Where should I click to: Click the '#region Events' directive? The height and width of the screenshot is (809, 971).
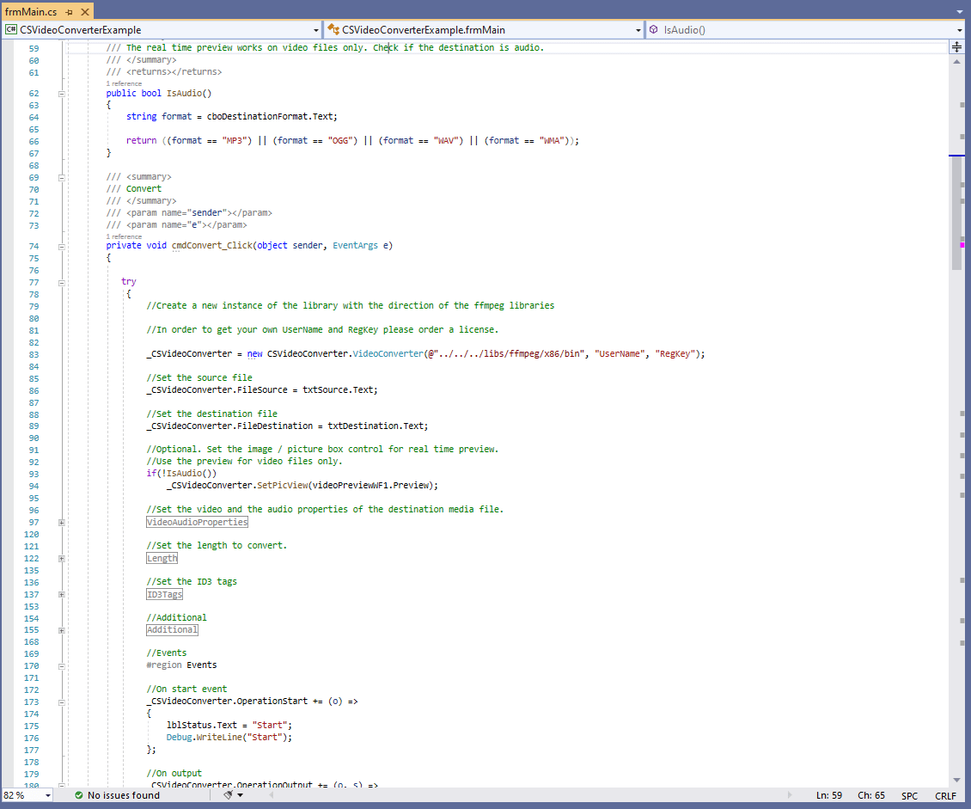pos(181,665)
